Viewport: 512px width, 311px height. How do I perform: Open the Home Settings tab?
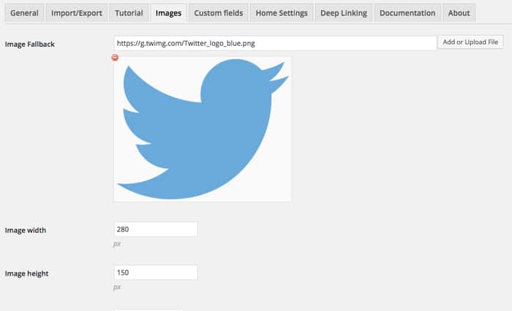pyautogui.click(x=282, y=13)
